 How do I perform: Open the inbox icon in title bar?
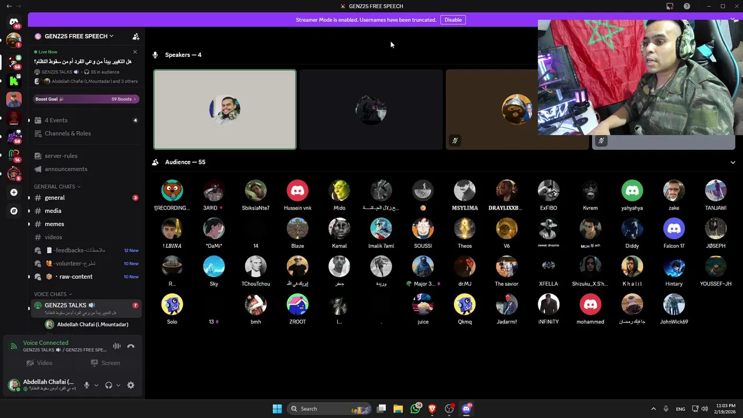tap(670, 6)
